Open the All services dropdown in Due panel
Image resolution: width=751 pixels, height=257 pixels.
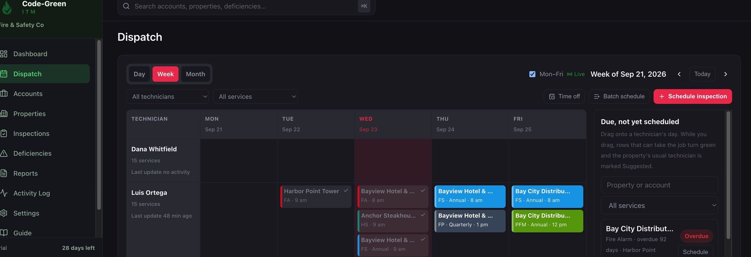pyautogui.click(x=659, y=206)
